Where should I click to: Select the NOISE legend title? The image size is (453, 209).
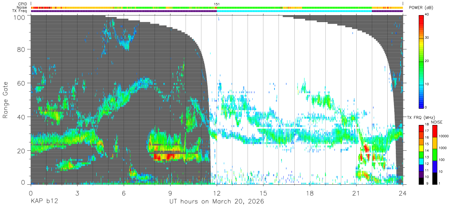(437, 122)
